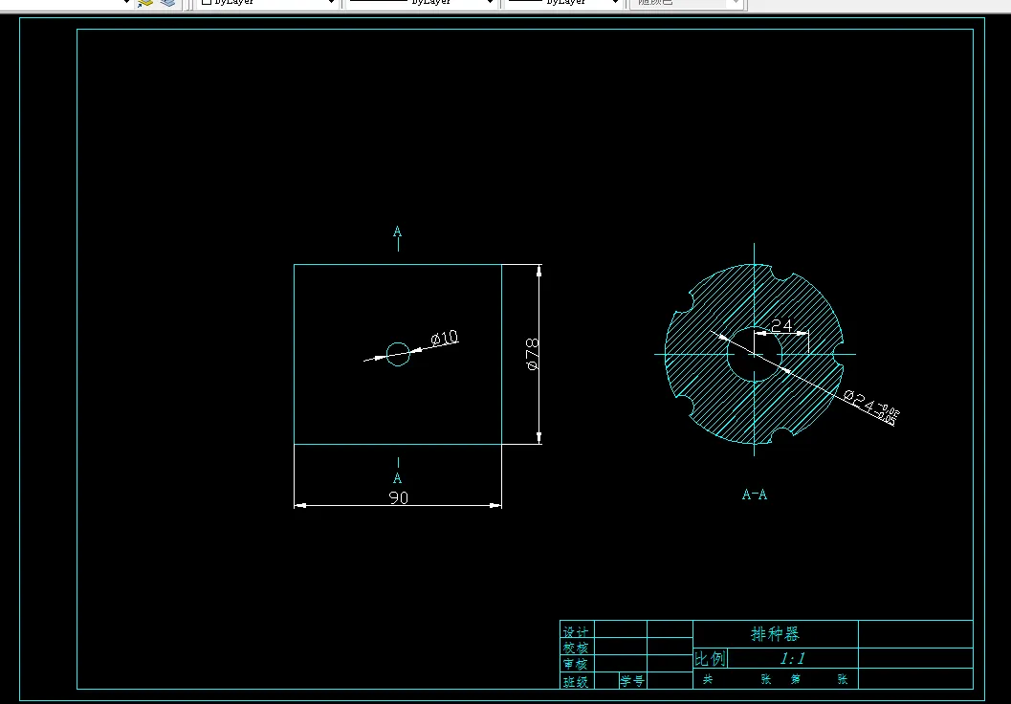
Task: Click section marker A above the rectangle
Action: (397, 231)
